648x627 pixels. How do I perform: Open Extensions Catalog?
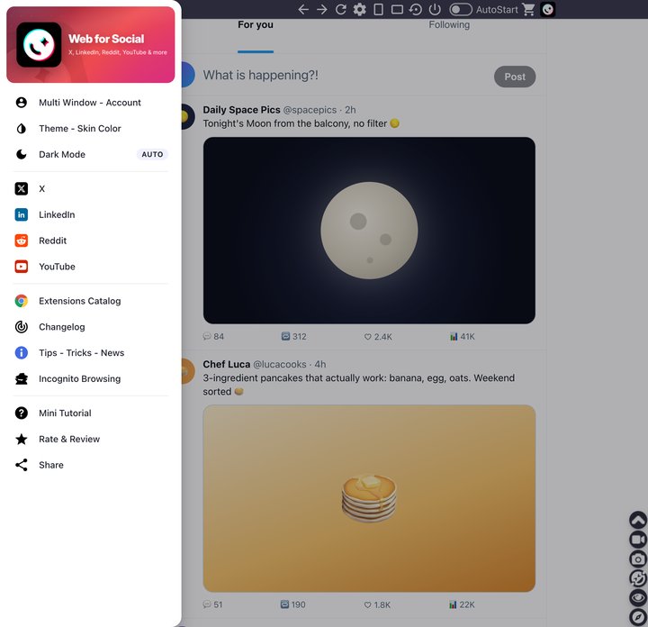91,301
